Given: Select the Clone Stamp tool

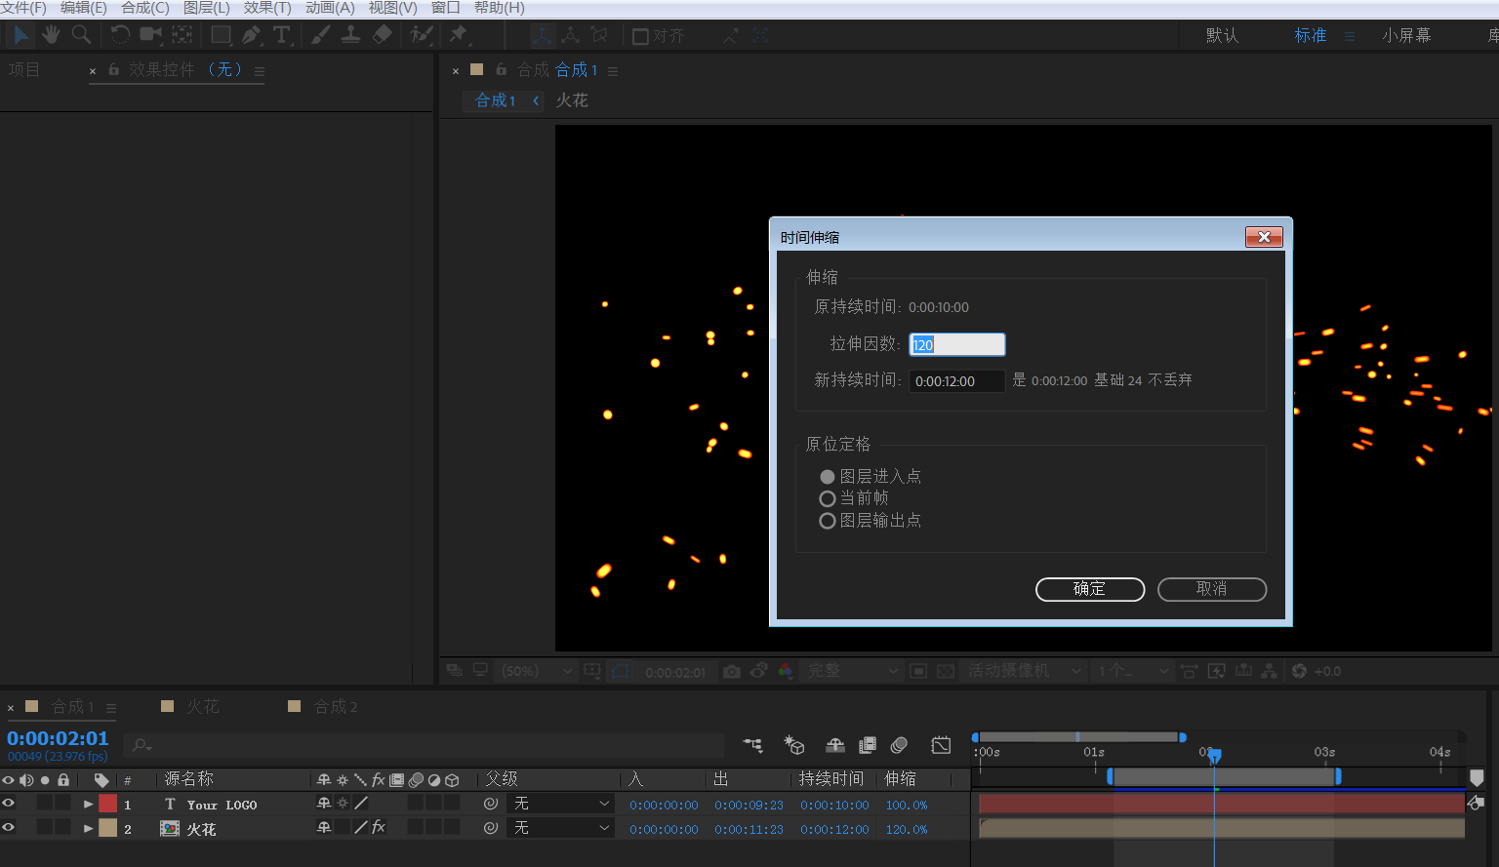Looking at the screenshot, I should pyautogui.click(x=350, y=34).
